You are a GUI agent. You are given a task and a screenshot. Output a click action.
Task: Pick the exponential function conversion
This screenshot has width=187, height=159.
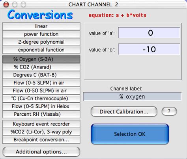click(41, 50)
